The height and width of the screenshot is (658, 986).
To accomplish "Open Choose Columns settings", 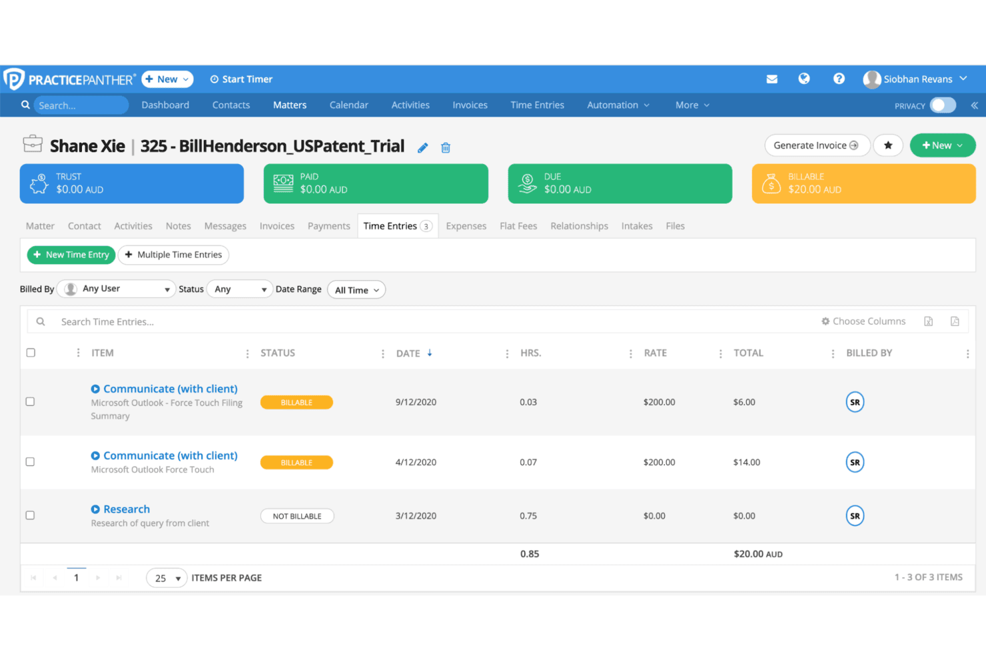I will [863, 321].
